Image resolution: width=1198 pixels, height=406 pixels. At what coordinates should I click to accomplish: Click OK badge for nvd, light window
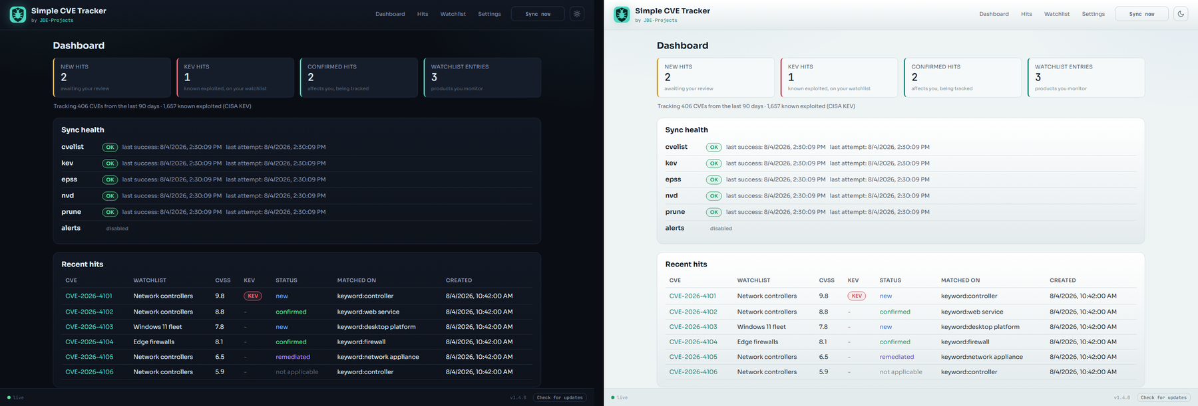pyautogui.click(x=713, y=196)
